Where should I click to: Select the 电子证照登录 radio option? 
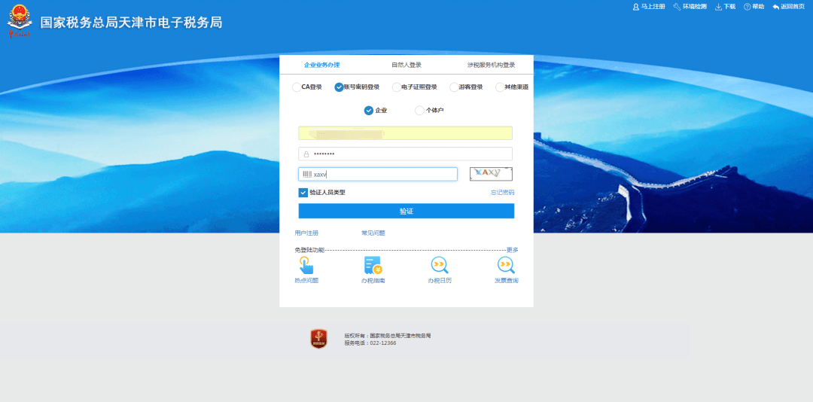[396, 87]
